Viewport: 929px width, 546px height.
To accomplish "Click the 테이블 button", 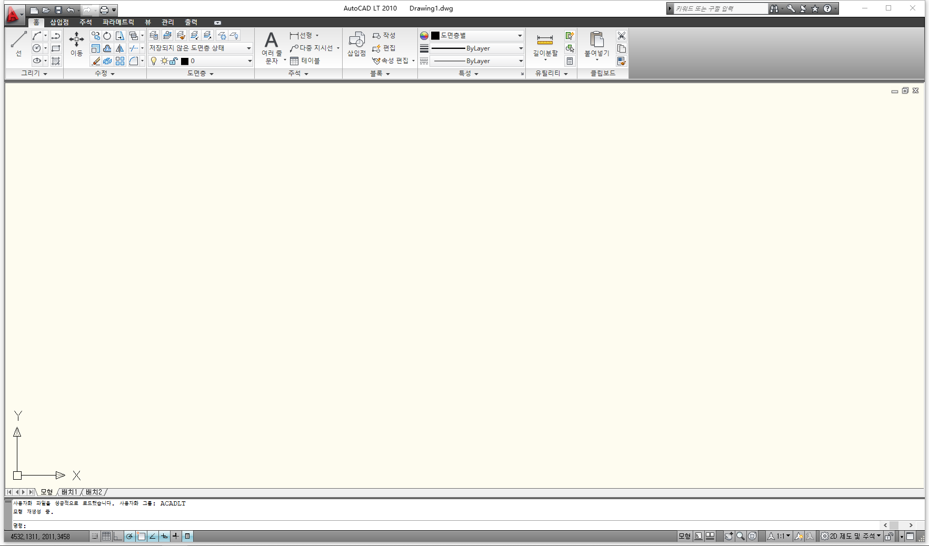I will [x=305, y=61].
